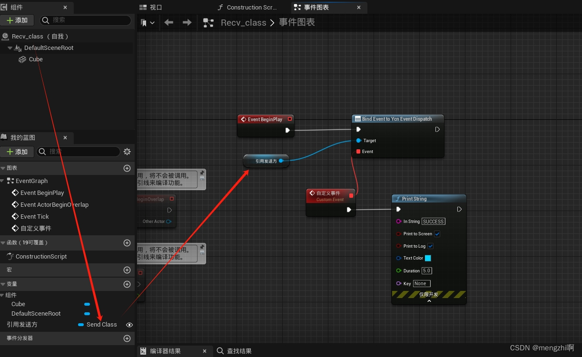
Task: Open ConstructionScript function entry
Action: coord(41,257)
